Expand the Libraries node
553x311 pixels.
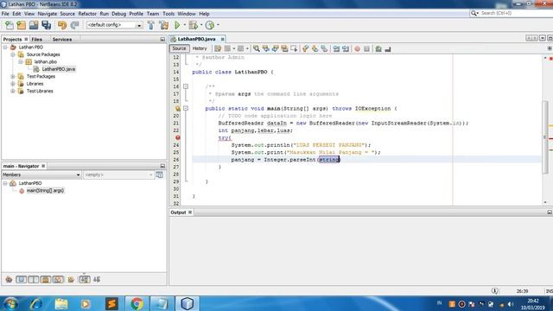pyautogui.click(x=13, y=84)
